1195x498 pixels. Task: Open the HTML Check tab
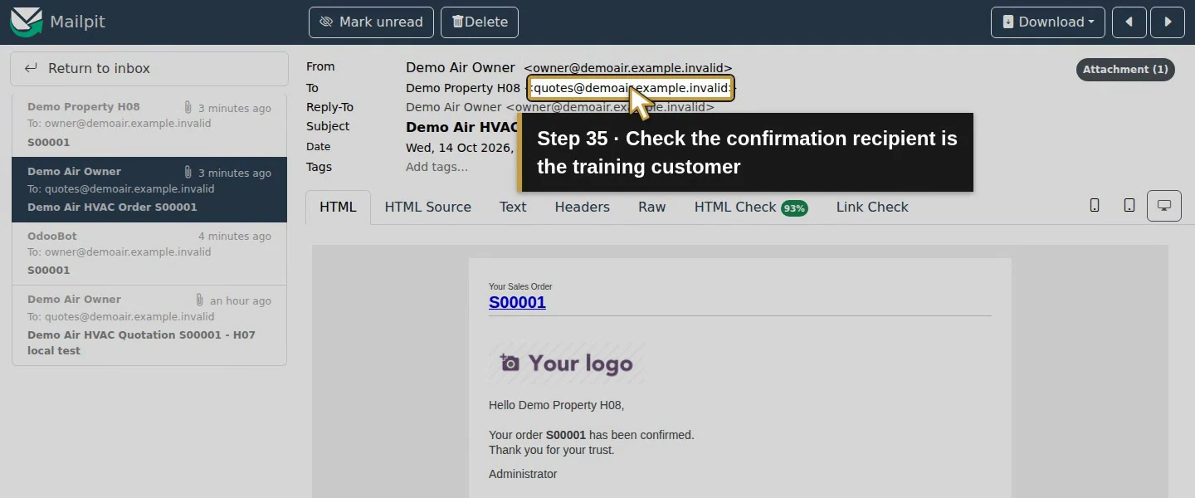(750, 207)
